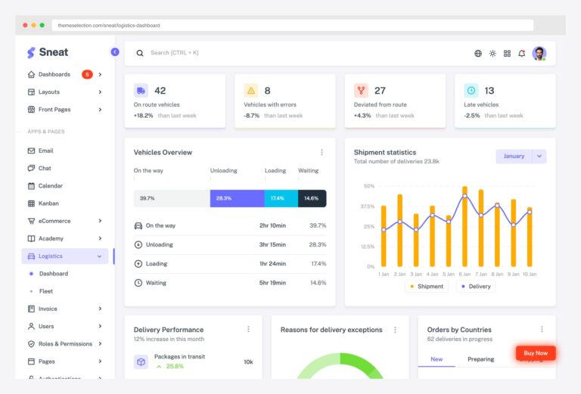This screenshot has width=581, height=394.
Task: Open the January dropdown arrow
Action: 539,157
